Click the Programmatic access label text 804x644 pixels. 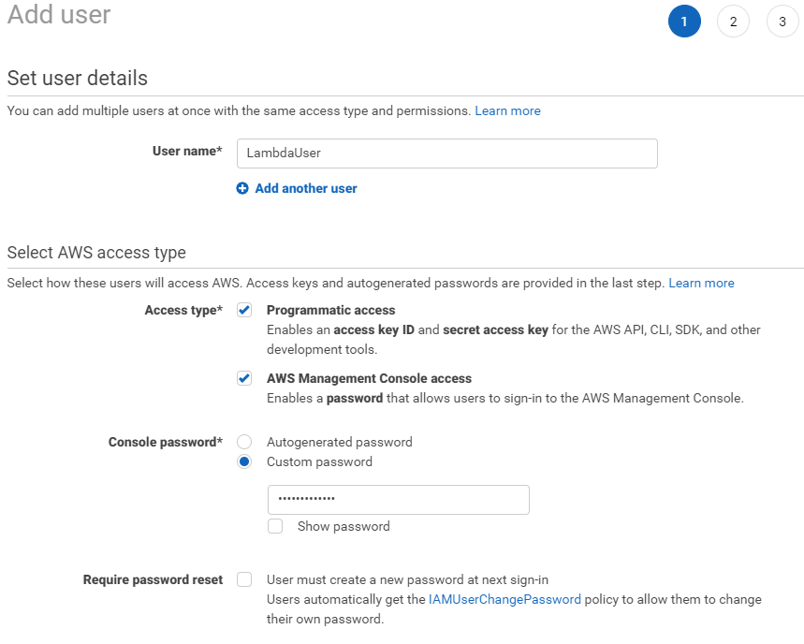[x=330, y=310]
